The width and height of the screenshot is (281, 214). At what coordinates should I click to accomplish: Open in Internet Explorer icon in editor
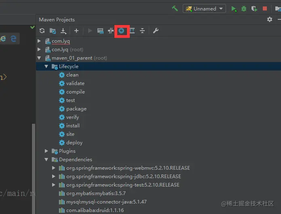[3, 38]
